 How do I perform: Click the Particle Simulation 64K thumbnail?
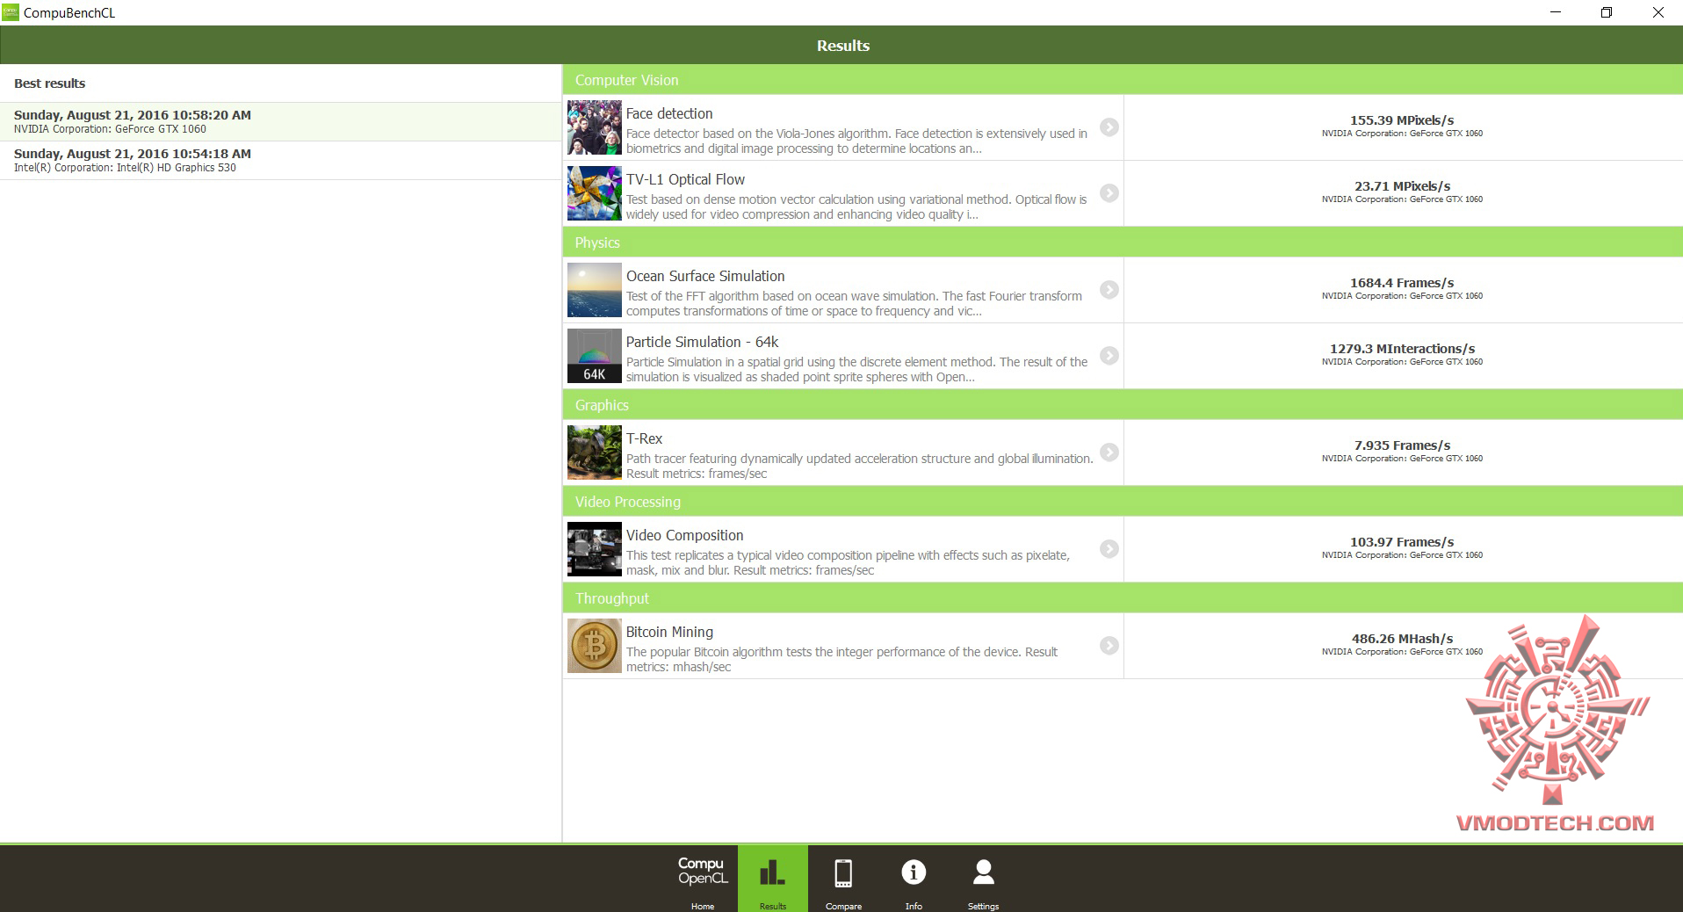595,356
